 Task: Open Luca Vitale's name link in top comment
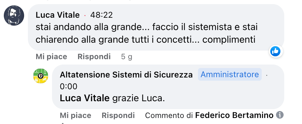point(58,15)
